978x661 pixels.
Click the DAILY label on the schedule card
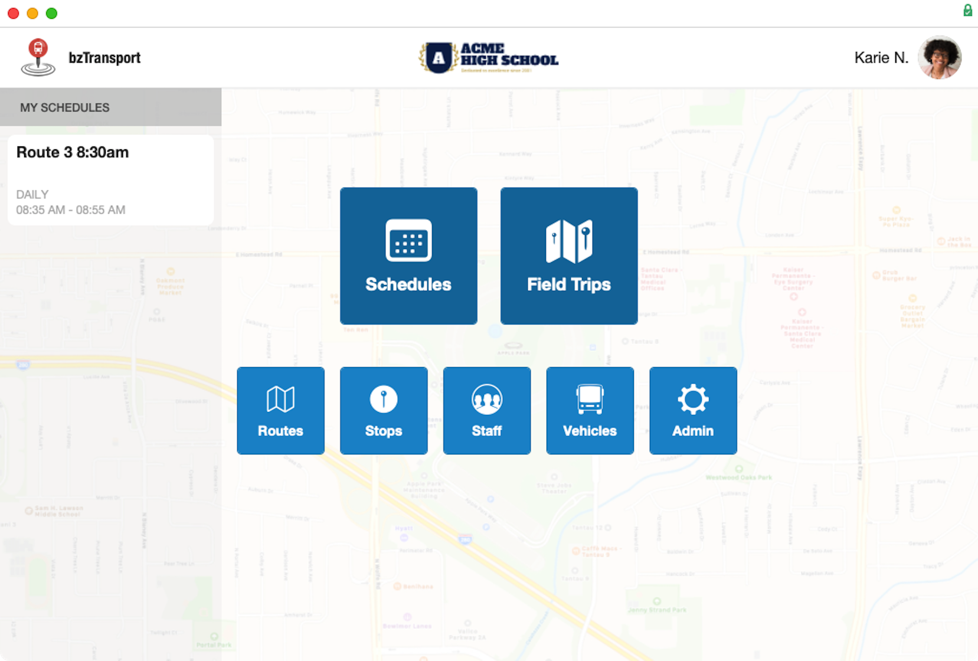click(x=32, y=194)
